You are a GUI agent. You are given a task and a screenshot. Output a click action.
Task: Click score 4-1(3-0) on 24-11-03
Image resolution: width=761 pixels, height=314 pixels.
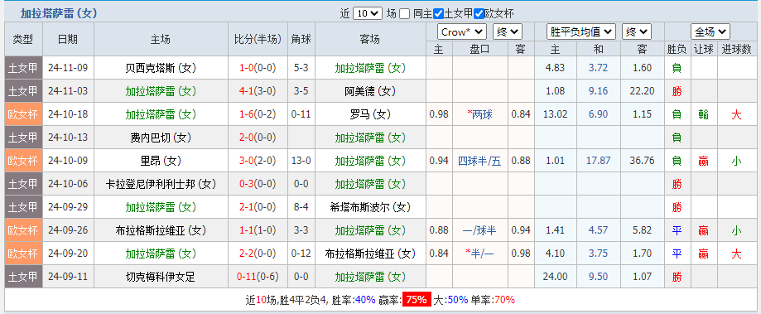click(258, 91)
